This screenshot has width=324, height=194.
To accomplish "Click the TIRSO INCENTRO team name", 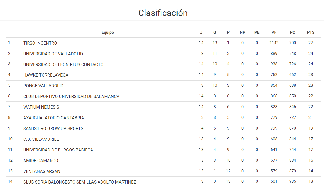I will pos(40,43).
